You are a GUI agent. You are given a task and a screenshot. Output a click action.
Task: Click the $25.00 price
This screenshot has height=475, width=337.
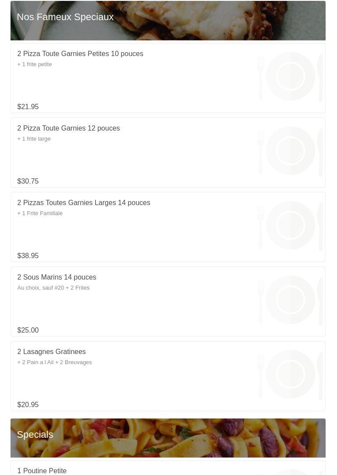[28, 330]
